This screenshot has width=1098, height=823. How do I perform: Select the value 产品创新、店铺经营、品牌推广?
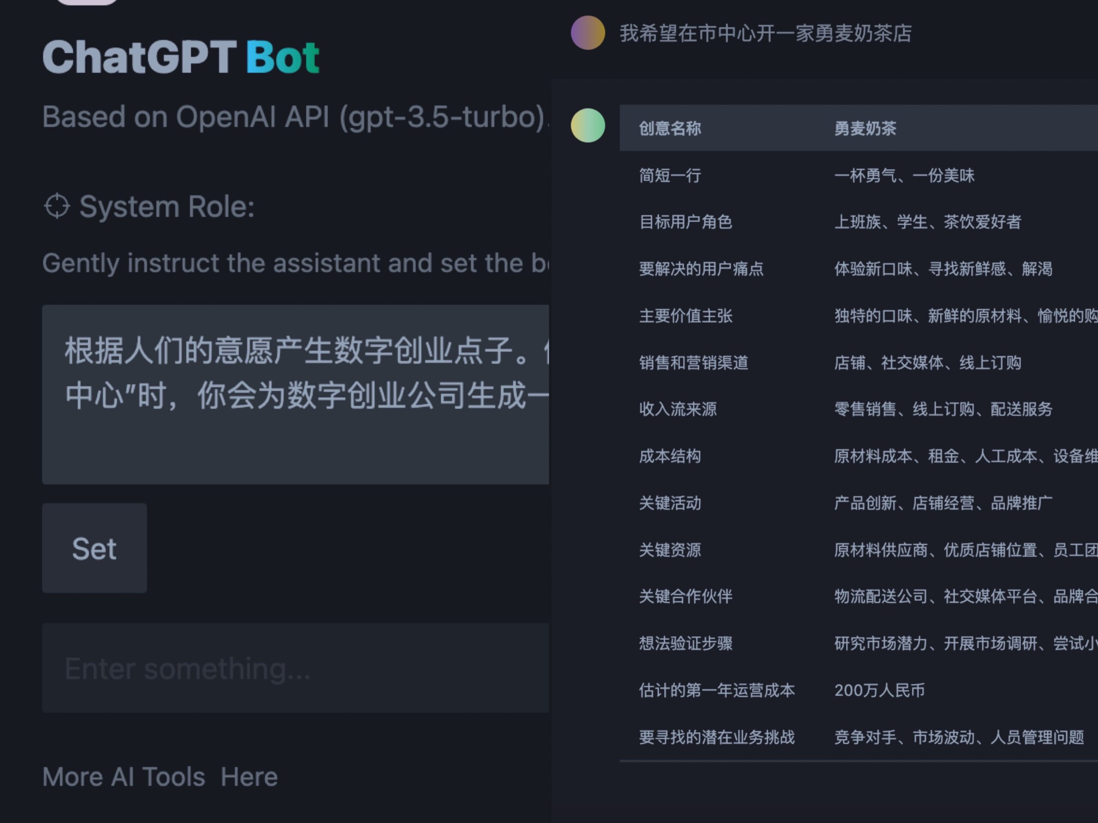[943, 503]
